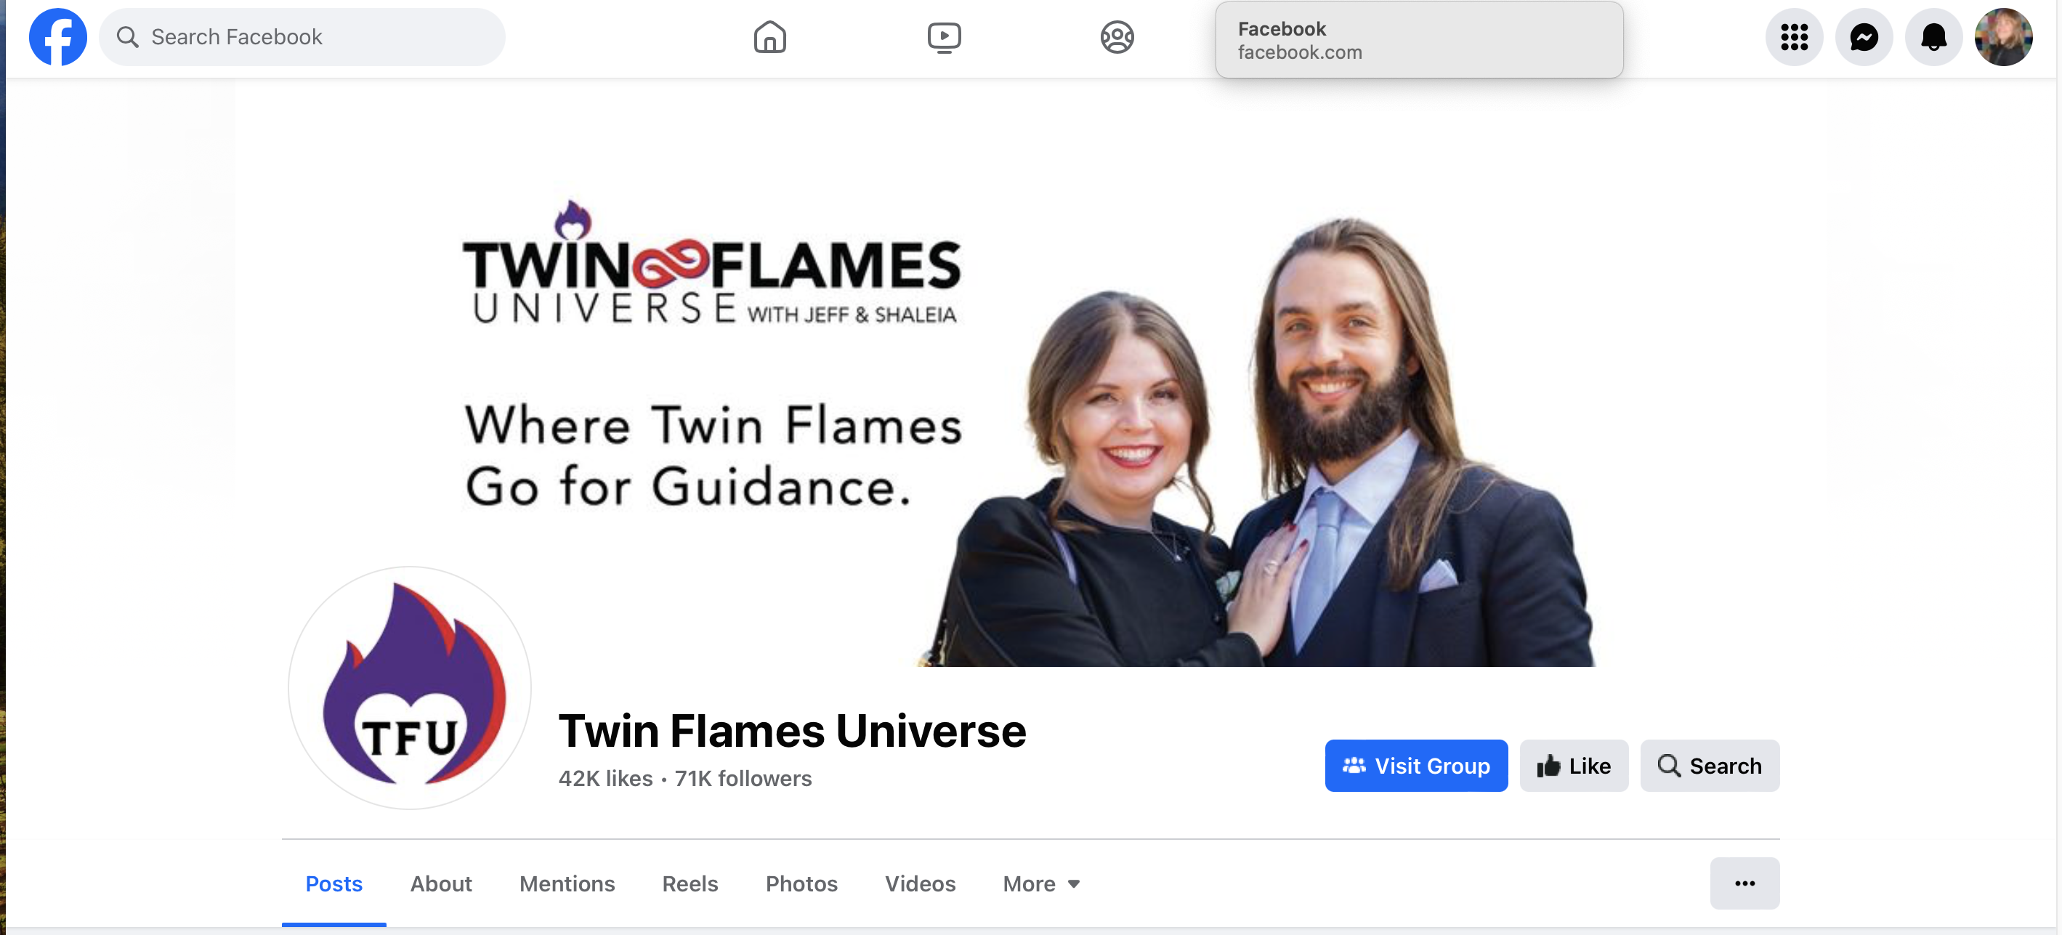The height and width of the screenshot is (935, 2062).
Task: Open the three-dot page options menu
Action: [1744, 883]
